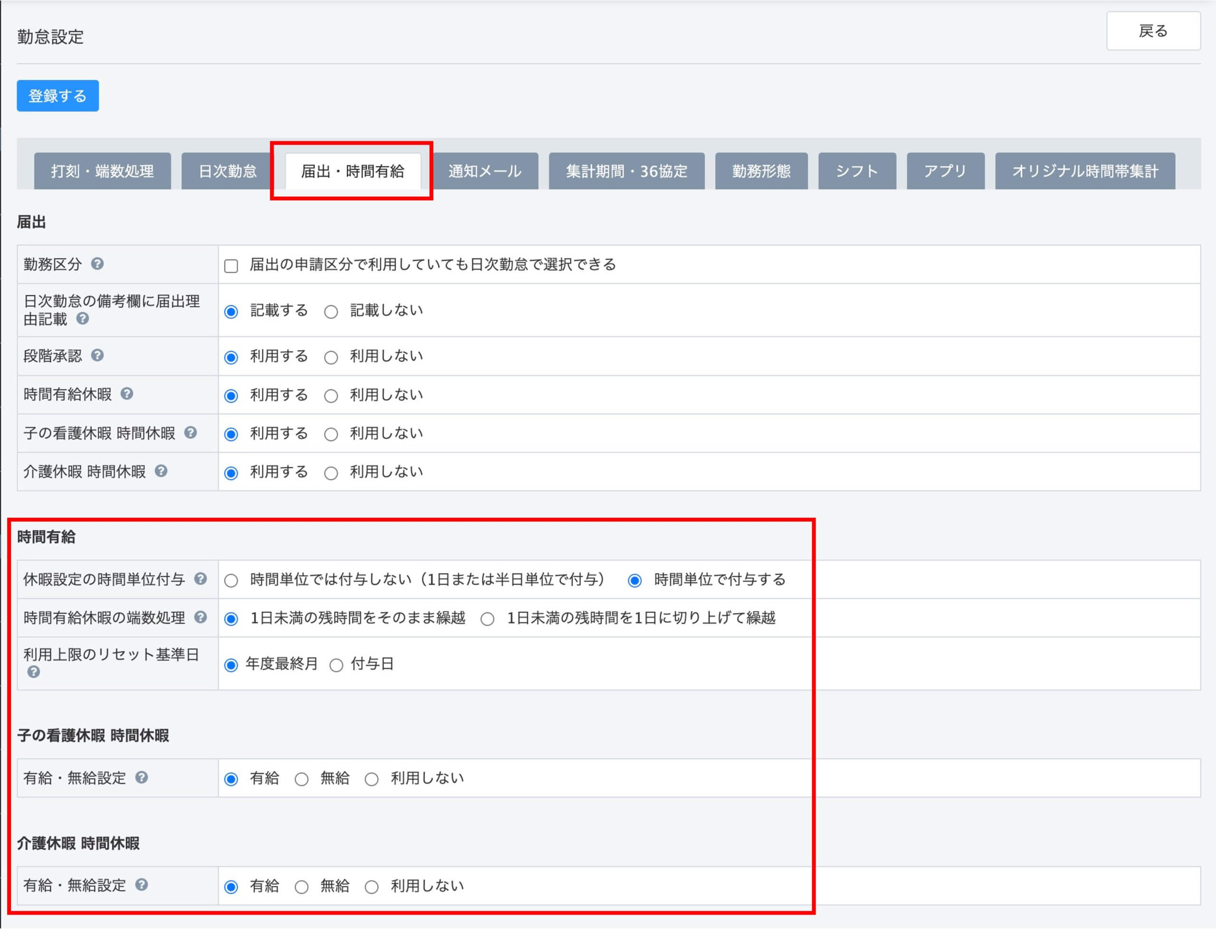This screenshot has width=1216, height=929.
Task: Choose 1日に切り上げて繰越 rounding option
Action: coord(487,619)
